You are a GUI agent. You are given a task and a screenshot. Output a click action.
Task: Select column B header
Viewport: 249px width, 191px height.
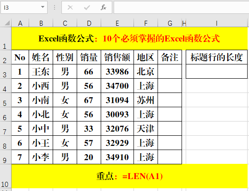[41, 23]
